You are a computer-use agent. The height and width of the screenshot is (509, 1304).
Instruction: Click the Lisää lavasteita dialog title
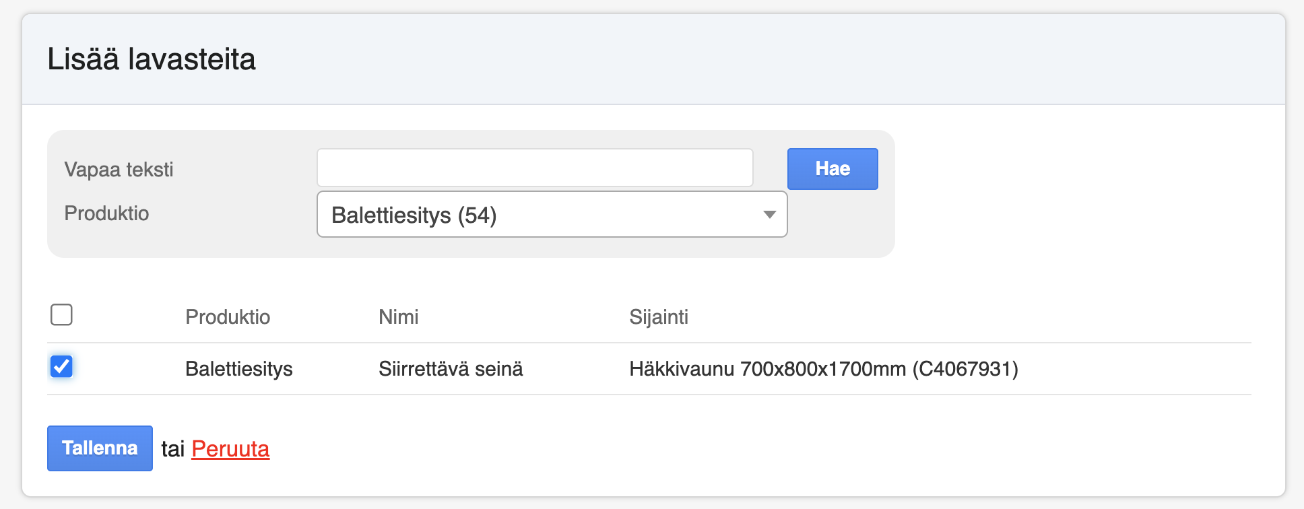pos(152,59)
